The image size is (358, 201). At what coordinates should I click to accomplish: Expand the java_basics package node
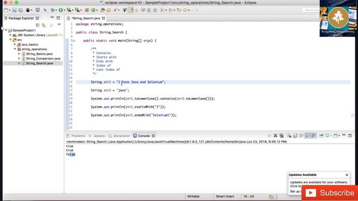click(15, 45)
